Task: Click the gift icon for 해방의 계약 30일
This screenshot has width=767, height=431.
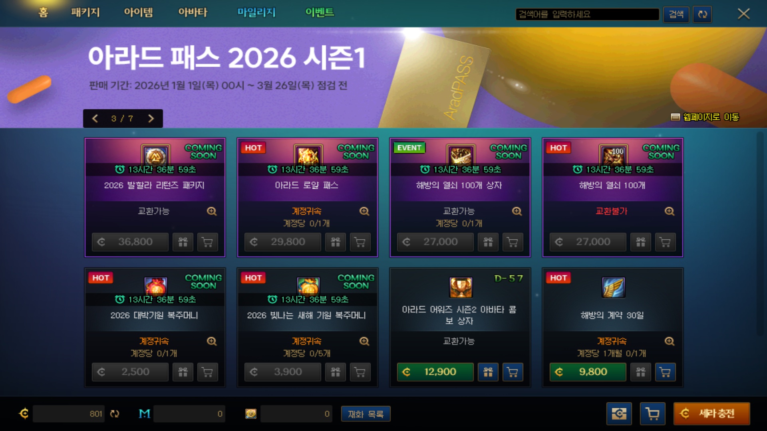Action: (x=640, y=372)
